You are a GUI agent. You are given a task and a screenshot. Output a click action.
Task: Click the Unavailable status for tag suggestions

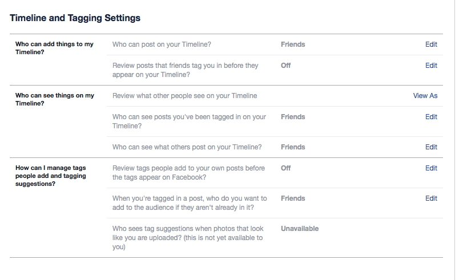click(300, 229)
